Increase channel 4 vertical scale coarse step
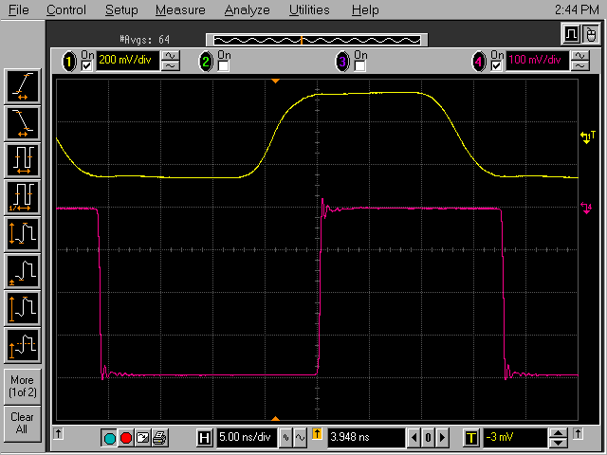This screenshot has height=455, width=607. tap(579, 56)
